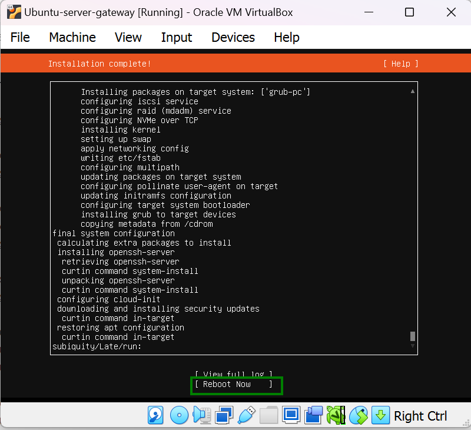Click 'installing kernel' log line
Screen dimensions: 471x430
pos(121,130)
